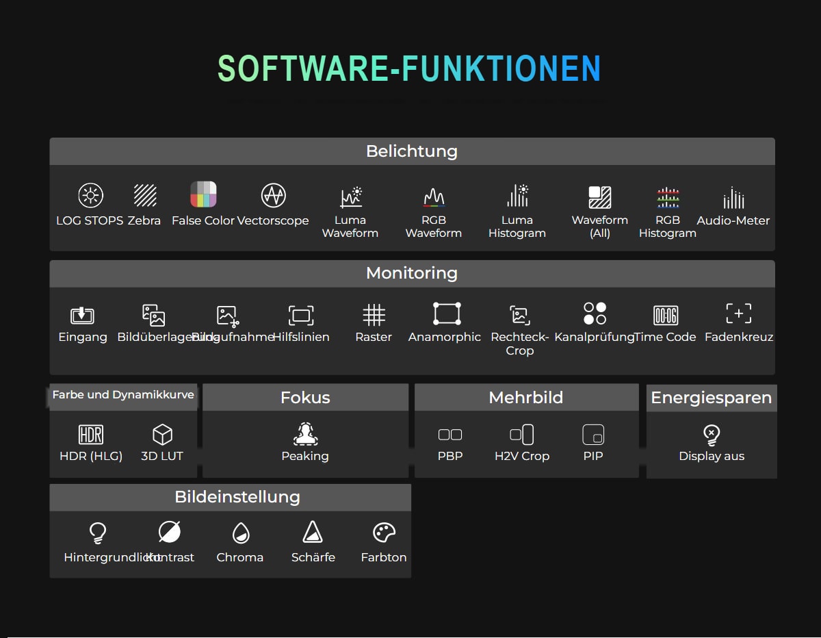
Task: Open the Kanalprüfung four-circle icon
Action: (595, 314)
